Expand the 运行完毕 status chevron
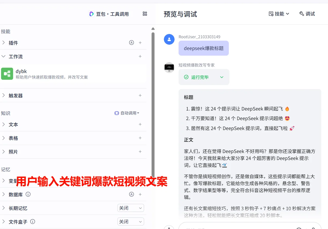328x229 pixels. (x=222, y=77)
